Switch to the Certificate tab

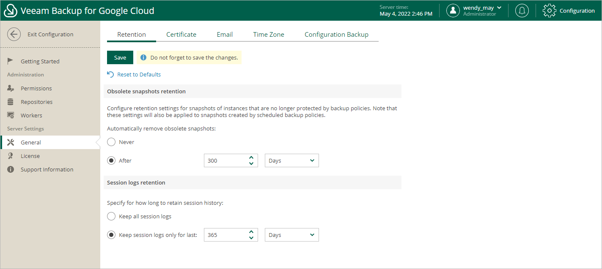(181, 35)
